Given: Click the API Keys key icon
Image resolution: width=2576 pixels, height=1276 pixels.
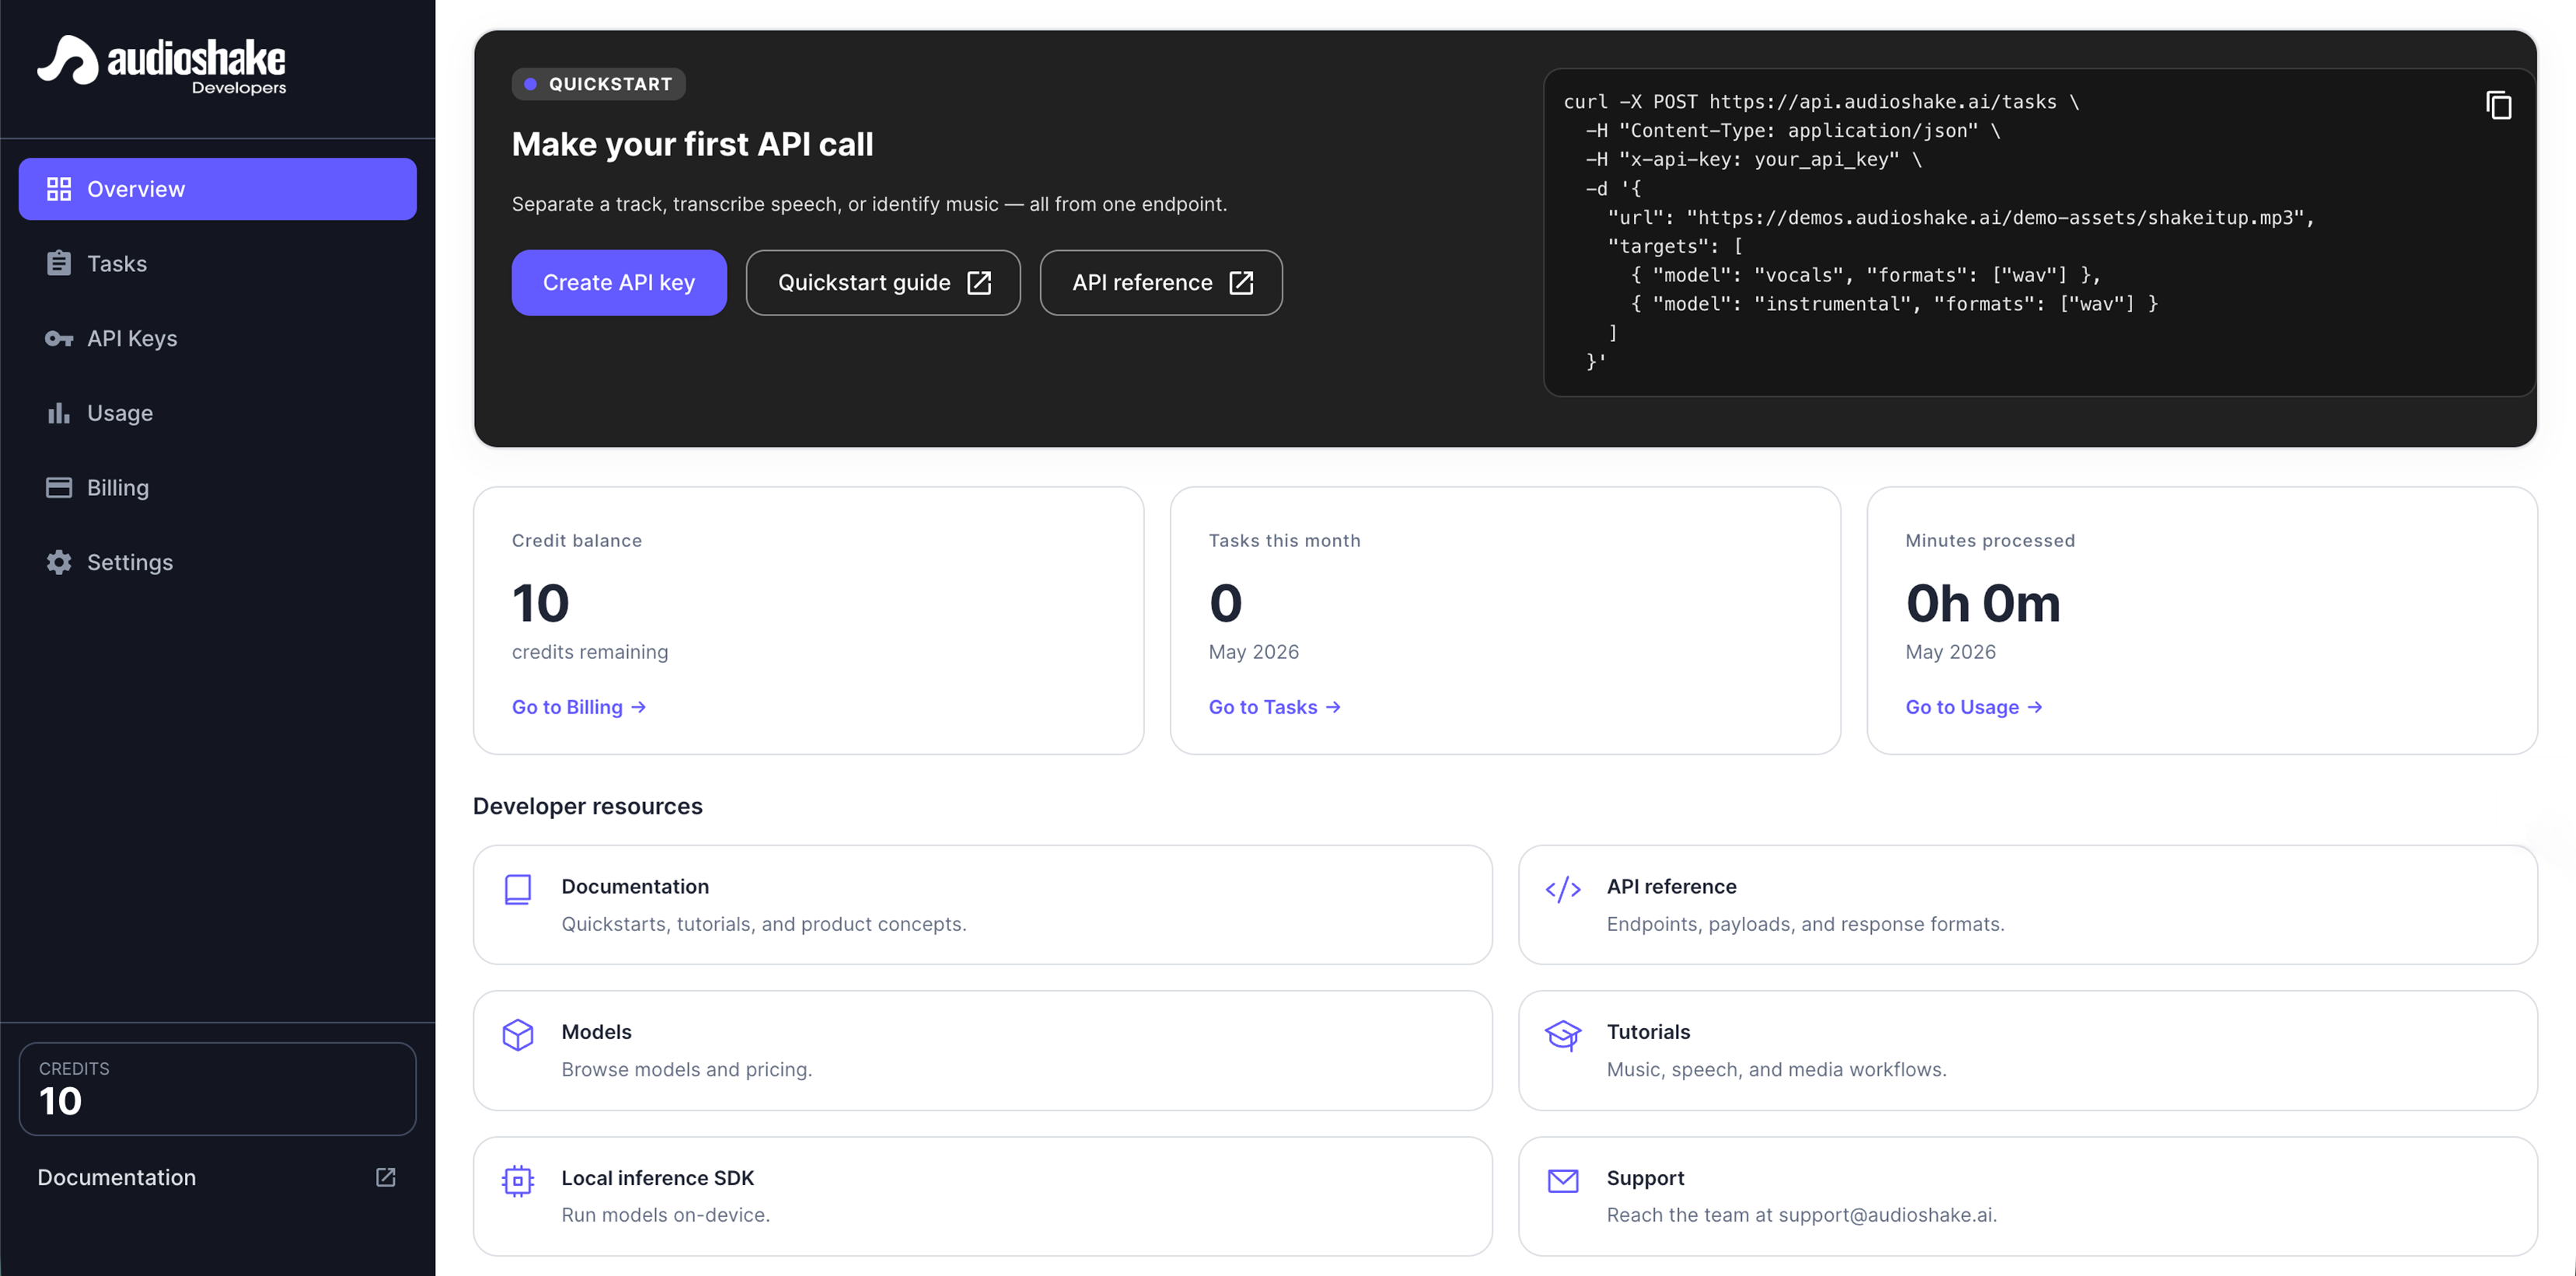Looking at the screenshot, I should tap(59, 338).
